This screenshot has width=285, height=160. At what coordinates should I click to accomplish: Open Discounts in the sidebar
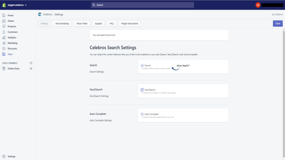12,49
